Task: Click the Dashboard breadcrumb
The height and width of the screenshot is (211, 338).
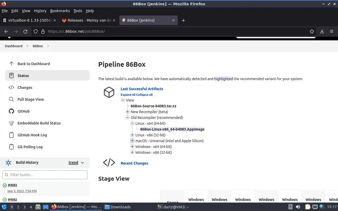Action: [14, 46]
